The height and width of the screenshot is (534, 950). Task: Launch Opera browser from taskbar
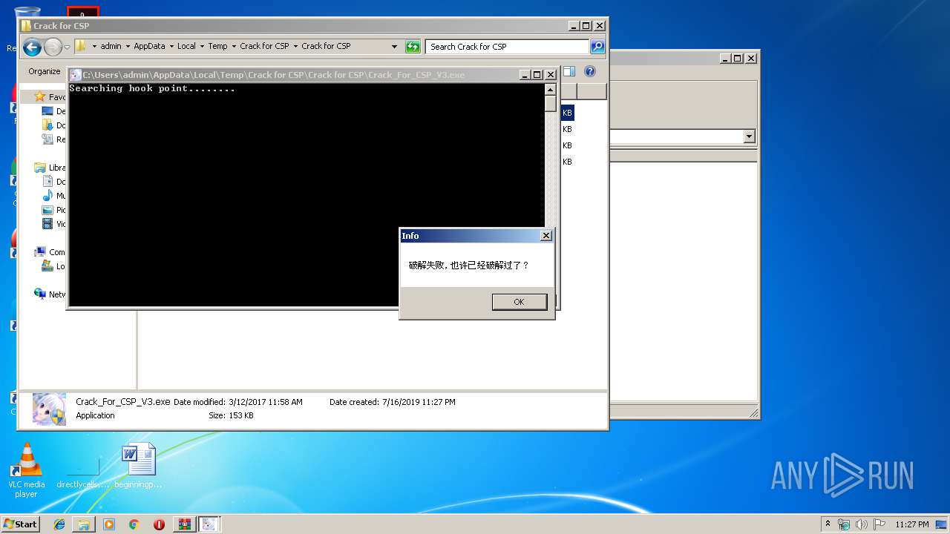(160, 524)
